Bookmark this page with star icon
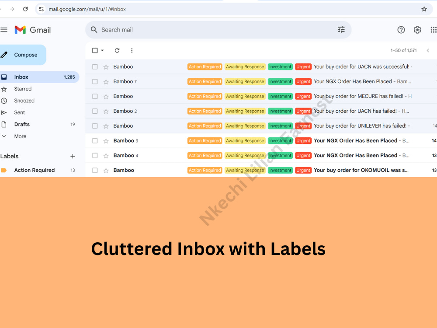This screenshot has width=437, height=328. pyautogui.click(x=424, y=9)
